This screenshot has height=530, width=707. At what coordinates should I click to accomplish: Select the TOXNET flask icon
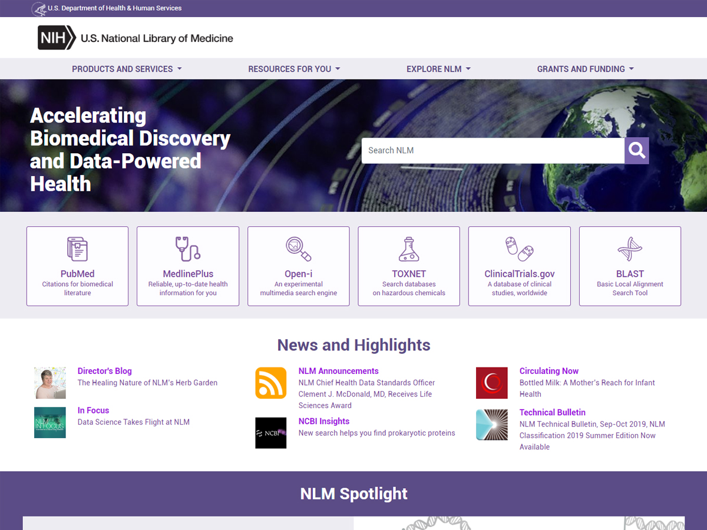(409, 249)
